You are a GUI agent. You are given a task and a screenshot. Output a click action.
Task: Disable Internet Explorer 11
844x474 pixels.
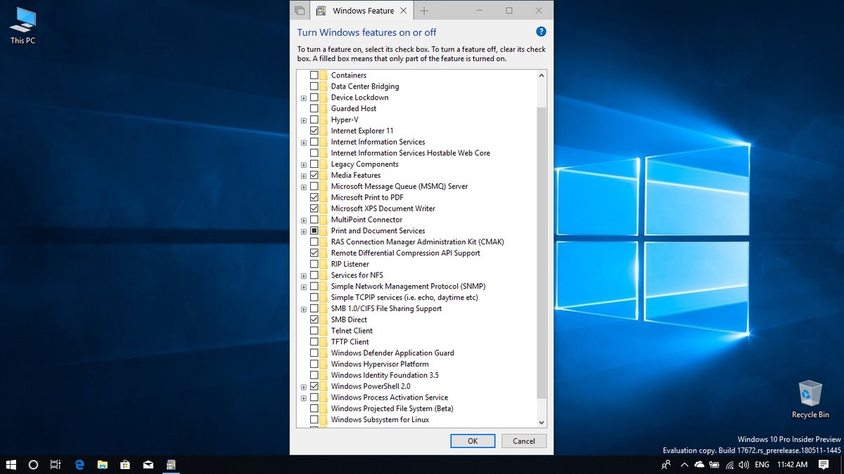[315, 131]
